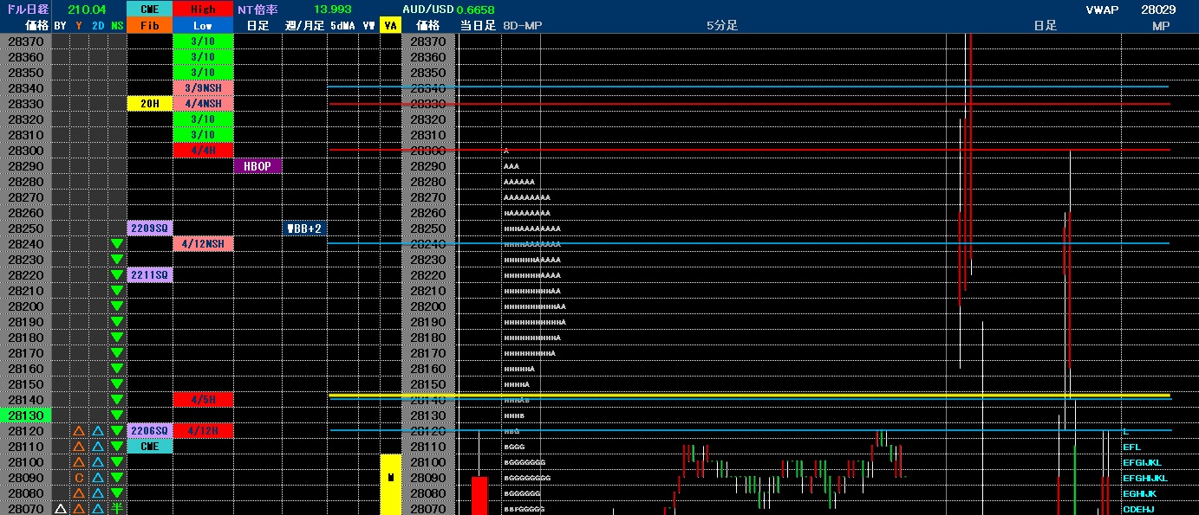Click the green down-triangle in the 28130 row

click(x=117, y=415)
